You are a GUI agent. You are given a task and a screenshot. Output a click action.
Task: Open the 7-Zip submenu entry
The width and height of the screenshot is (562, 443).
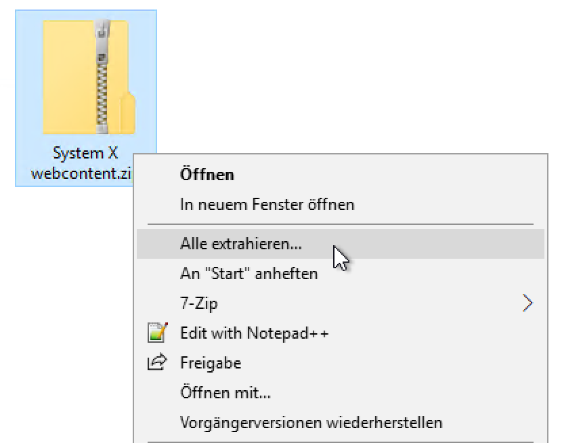pyautogui.click(x=199, y=303)
